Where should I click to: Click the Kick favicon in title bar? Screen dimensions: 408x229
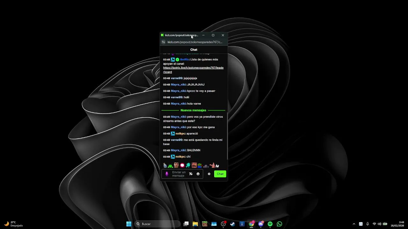[162, 35]
